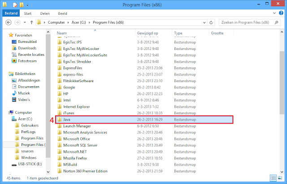287x184 pixels.
Task: Click navigation pane scrollbar down arrow
Action: pos(48,172)
